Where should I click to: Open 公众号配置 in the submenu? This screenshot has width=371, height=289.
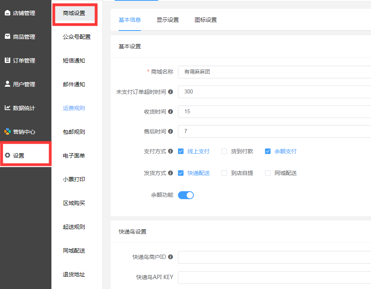pos(77,37)
